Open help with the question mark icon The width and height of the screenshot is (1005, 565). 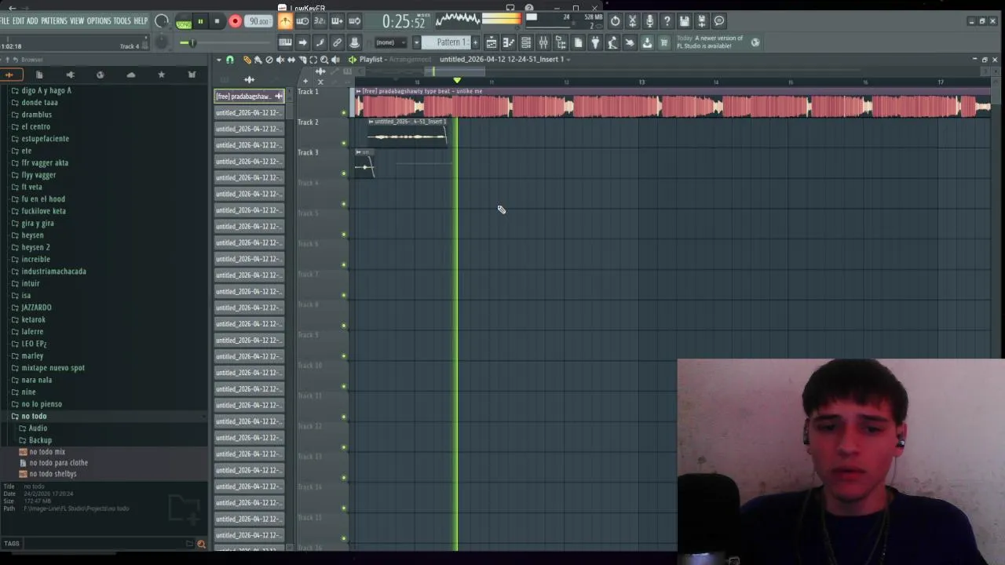point(667,21)
